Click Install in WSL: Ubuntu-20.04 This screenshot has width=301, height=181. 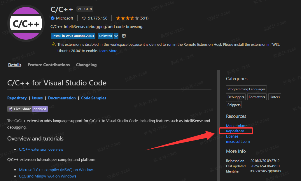[73, 36]
